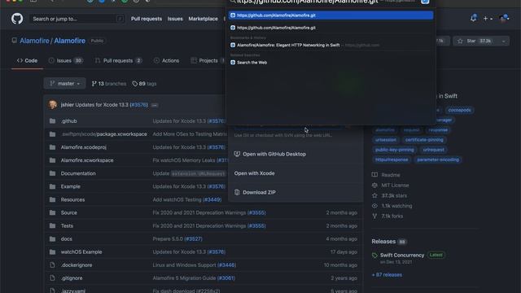Select the Code repository tab

[x=27, y=60]
